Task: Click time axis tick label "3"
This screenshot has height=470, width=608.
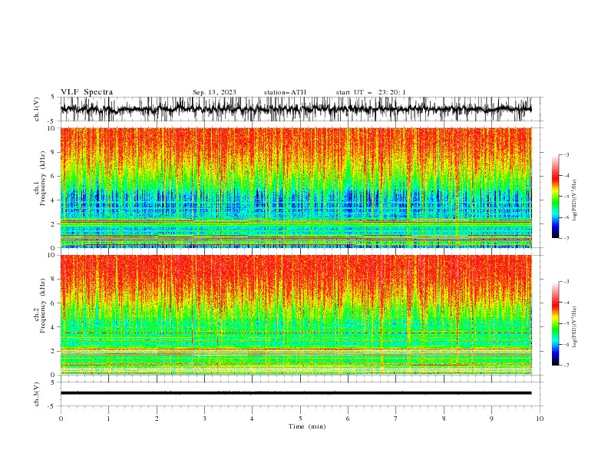Action: [x=204, y=419]
